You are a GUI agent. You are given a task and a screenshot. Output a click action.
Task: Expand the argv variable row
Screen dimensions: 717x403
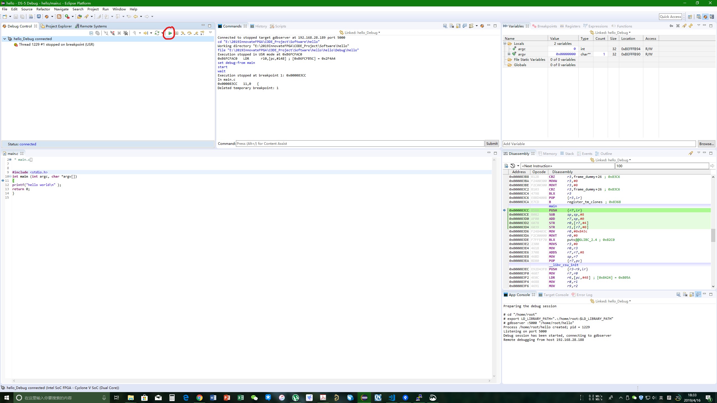click(509, 54)
